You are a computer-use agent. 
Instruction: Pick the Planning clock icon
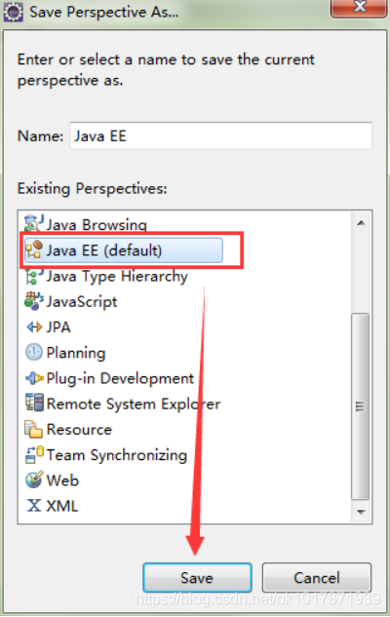pos(34,352)
